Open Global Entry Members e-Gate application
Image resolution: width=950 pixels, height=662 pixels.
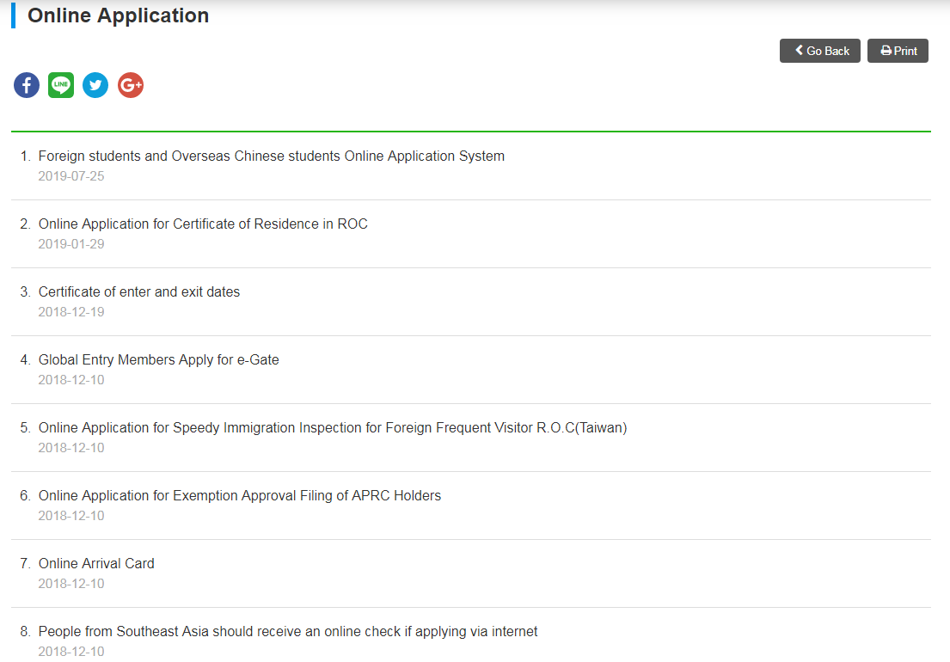[x=158, y=360]
